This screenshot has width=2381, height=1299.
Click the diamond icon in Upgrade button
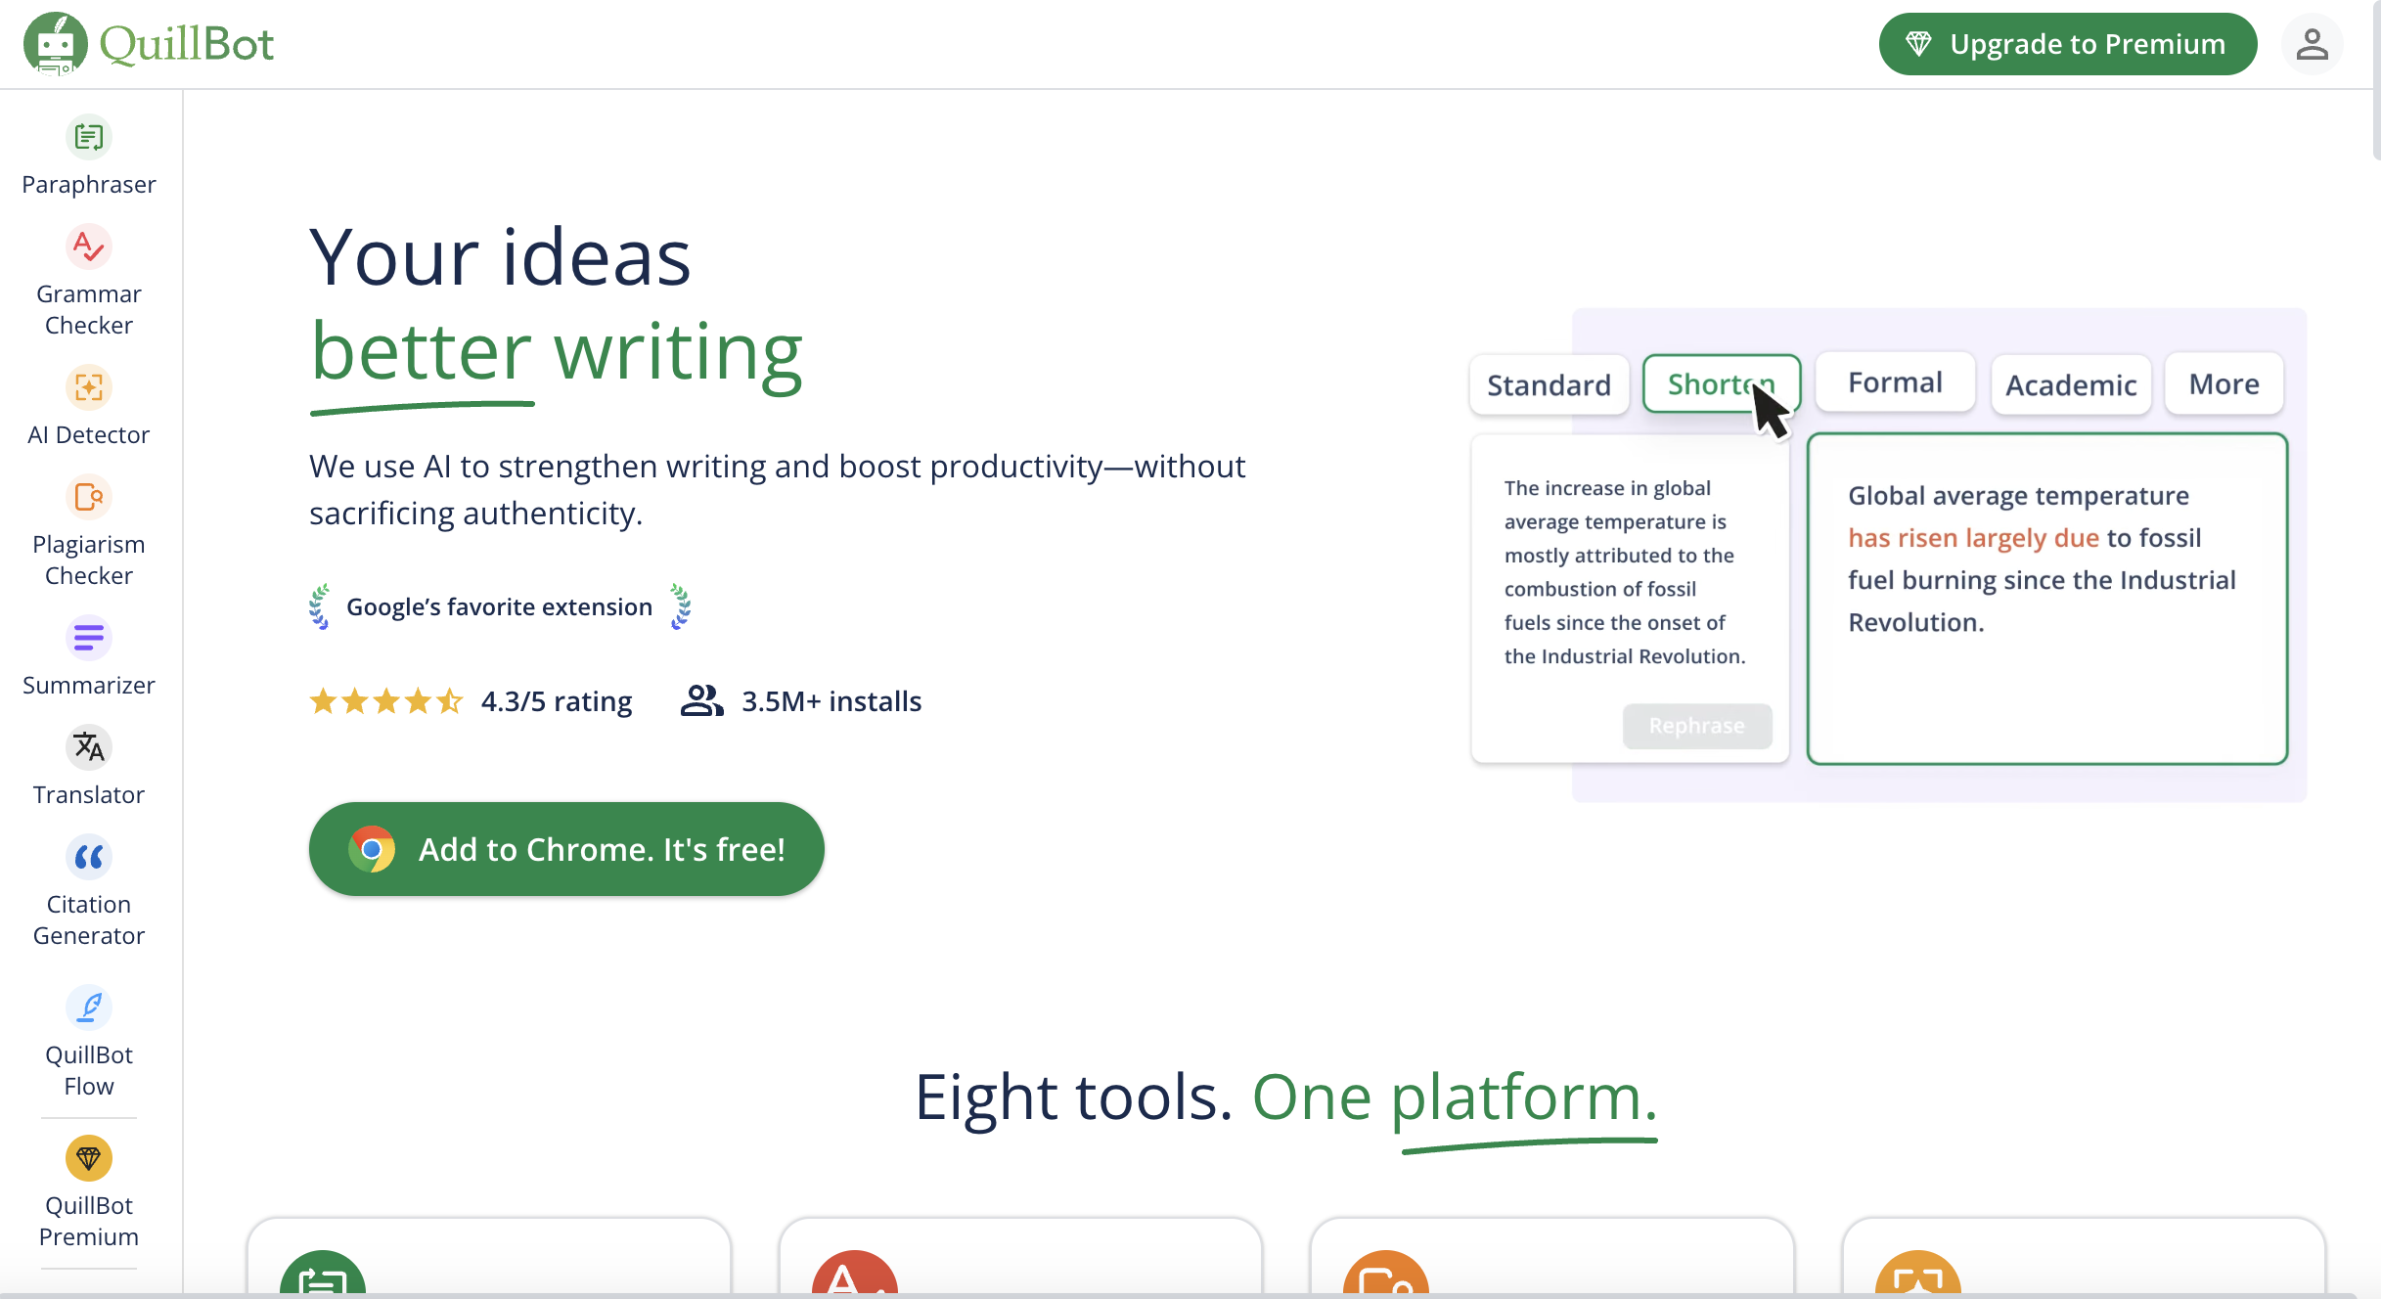tap(1918, 44)
